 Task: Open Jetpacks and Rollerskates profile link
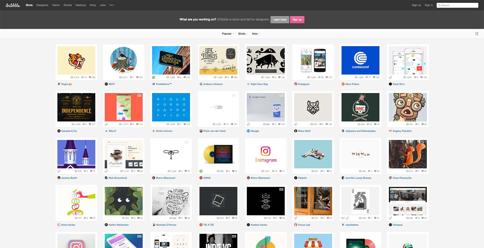pyautogui.click(x=360, y=131)
